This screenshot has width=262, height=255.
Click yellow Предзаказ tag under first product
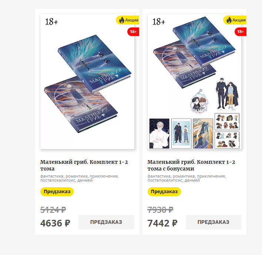(57, 191)
